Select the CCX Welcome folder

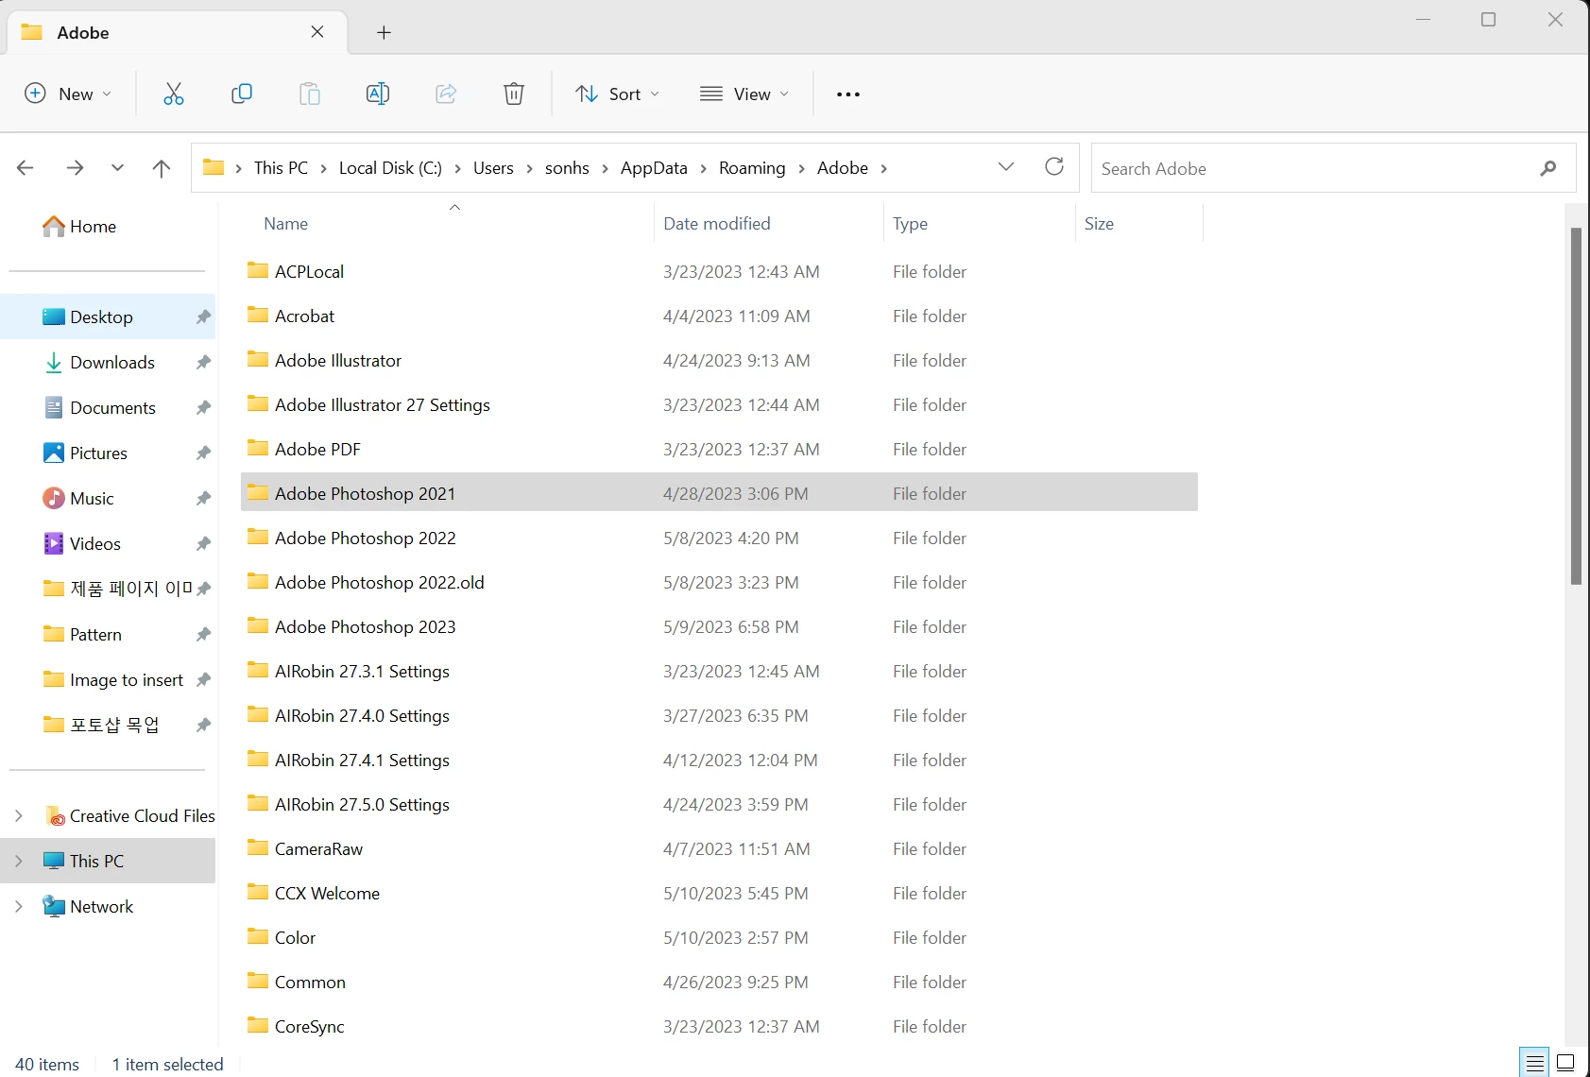pyautogui.click(x=719, y=893)
